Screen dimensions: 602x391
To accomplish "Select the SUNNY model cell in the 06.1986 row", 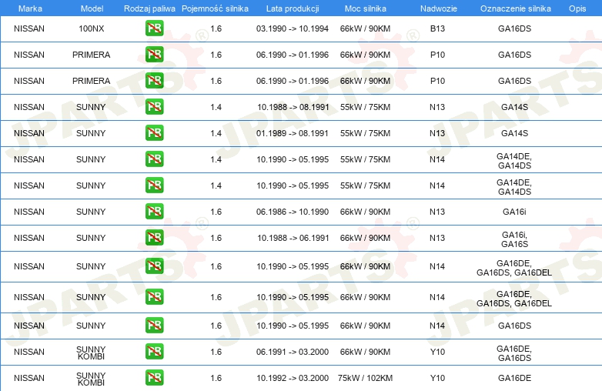I will point(91,212).
